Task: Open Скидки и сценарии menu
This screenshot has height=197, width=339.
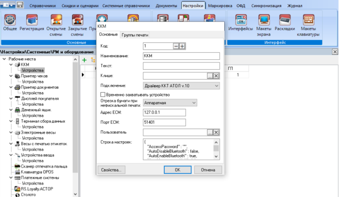Action: point(80,6)
